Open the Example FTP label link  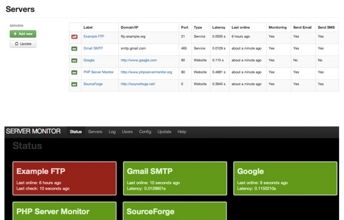94,37
